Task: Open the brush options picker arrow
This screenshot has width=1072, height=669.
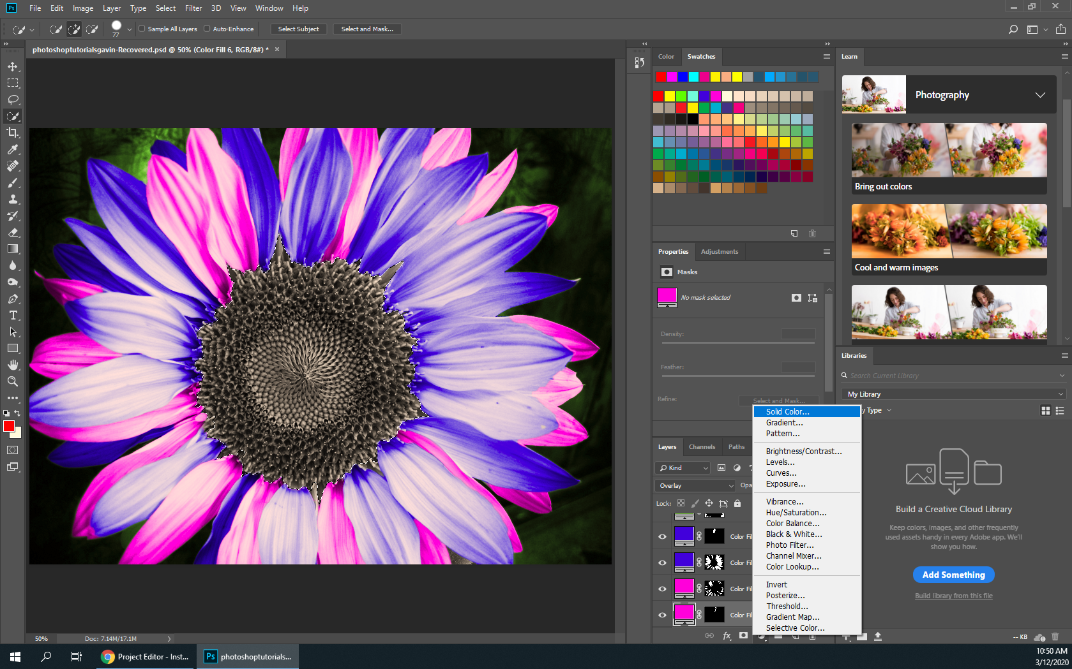Action: tap(130, 29)
